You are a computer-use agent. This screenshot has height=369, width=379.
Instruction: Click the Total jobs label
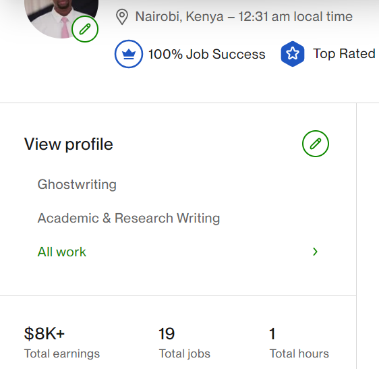184,353
